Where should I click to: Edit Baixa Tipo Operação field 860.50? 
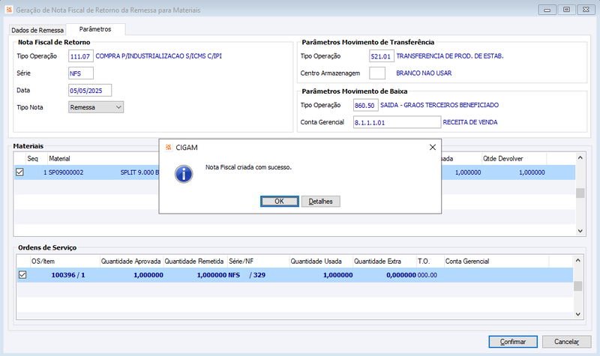[366, 105]
